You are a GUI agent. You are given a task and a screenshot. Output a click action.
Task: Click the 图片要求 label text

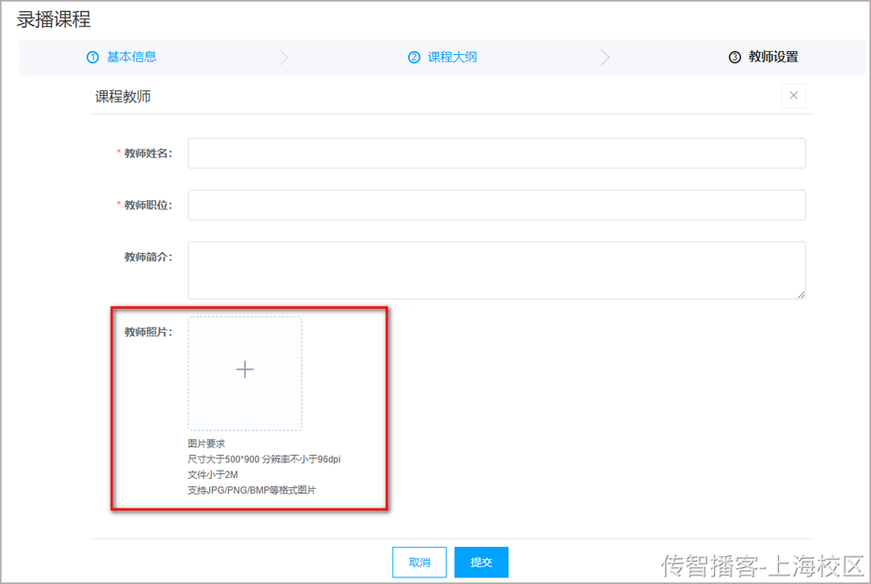coord(206,444)
